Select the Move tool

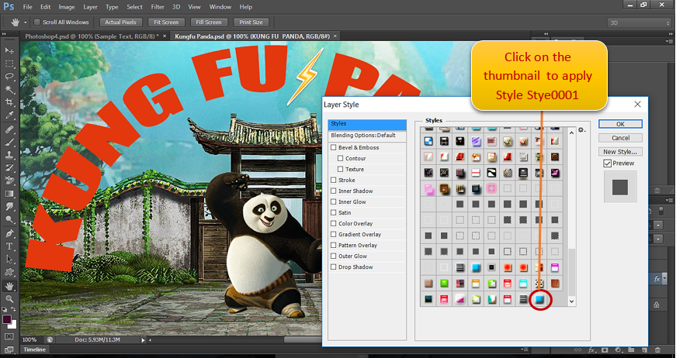coord(9,50)
